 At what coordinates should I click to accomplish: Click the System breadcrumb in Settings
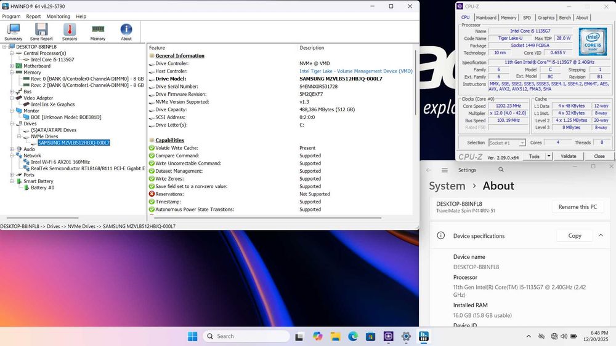point(447,186)
